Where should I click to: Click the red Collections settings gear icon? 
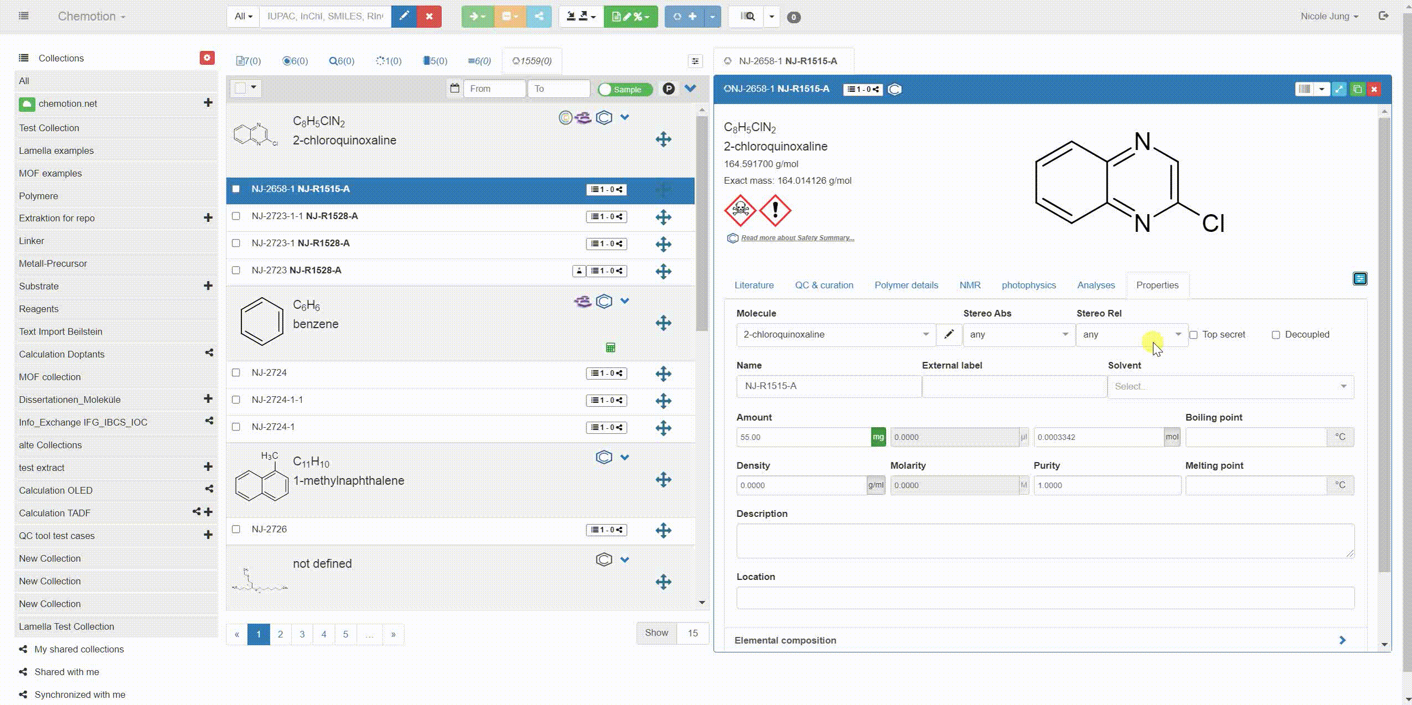[x=207, y=58]
